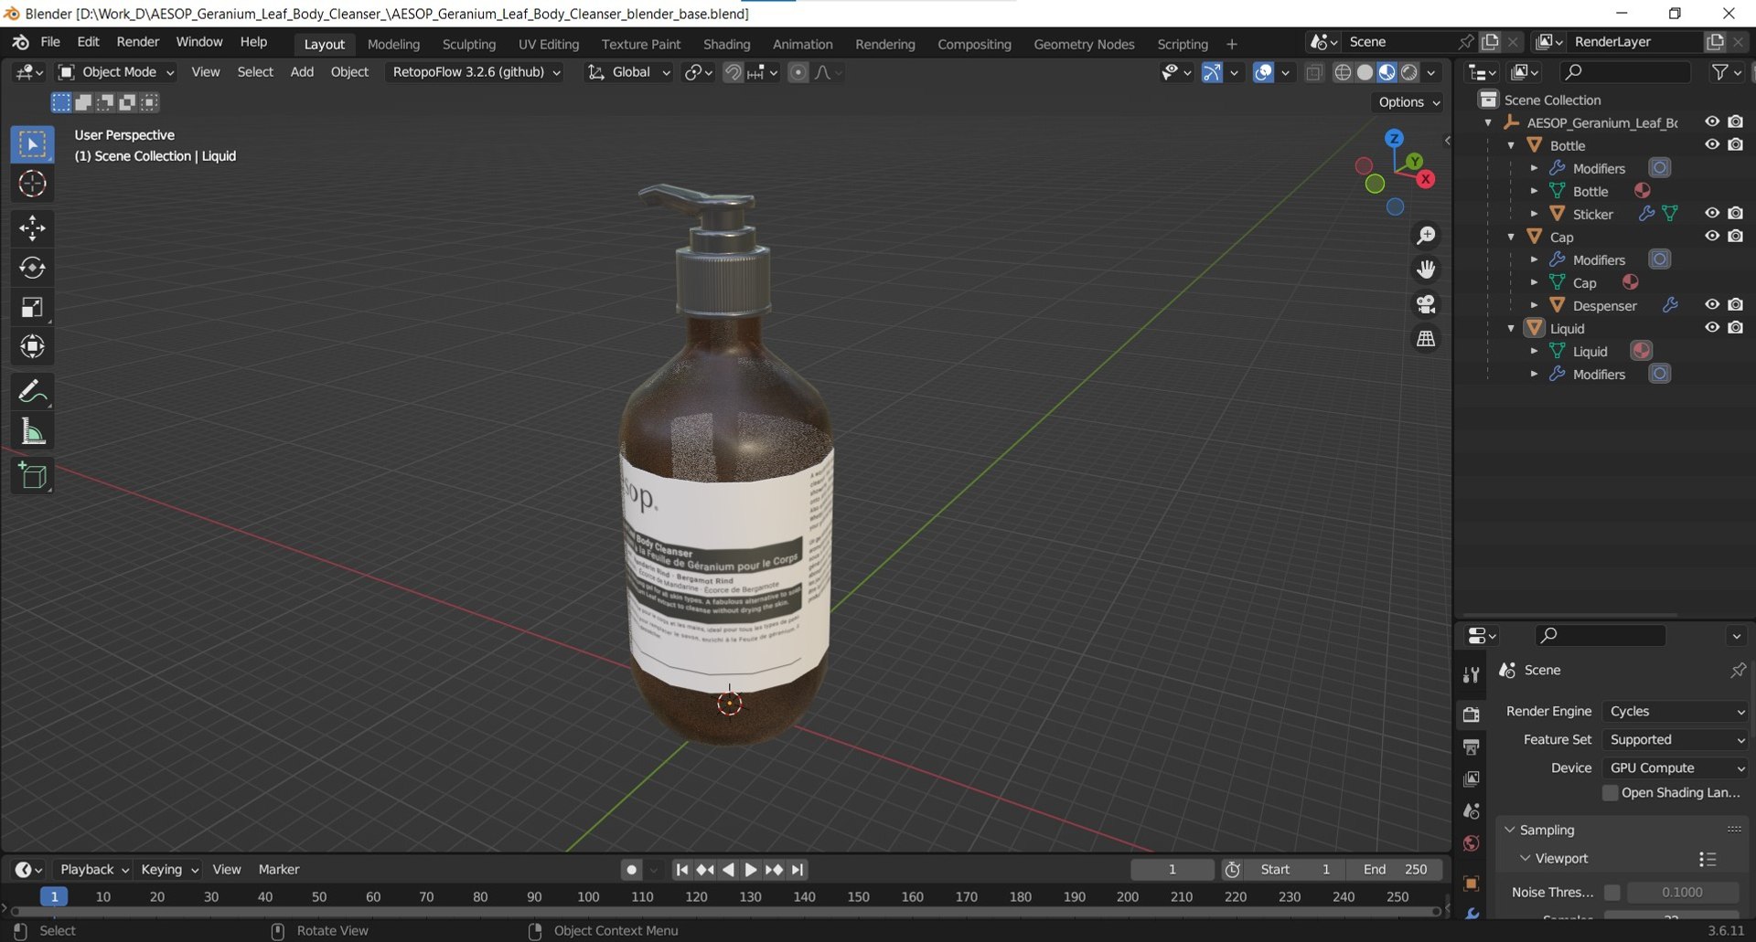Screen dimensions: 1756x942
Task: Click the Blender logo menu icon
Action: coord(20,42)
